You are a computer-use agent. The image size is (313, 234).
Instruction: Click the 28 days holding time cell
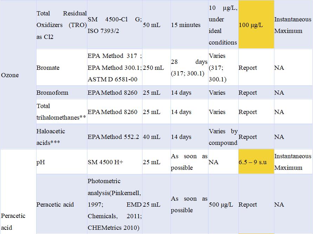pyautogui.click(x=189, y=67)
